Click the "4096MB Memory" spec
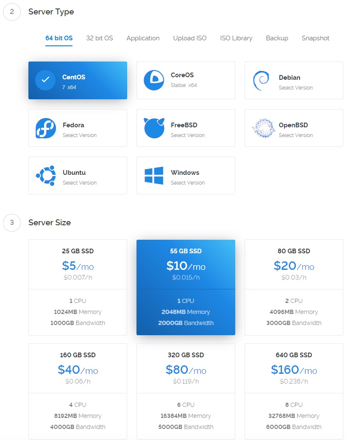This screenshot has width=348, height=440. [294, 312]
